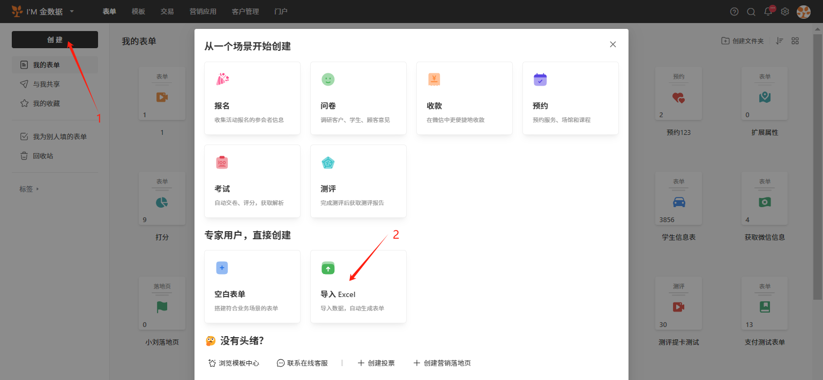The height and width of the screenshot is (380, 823).
Task: Open the 模板 top menu tab
Action: (138, 11)
